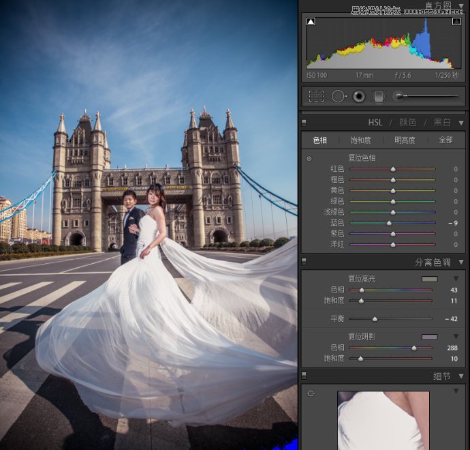Switch to the 饱和度 tab
The height and width of the screenshot is (450, 470).
click(x=360, y=140)
